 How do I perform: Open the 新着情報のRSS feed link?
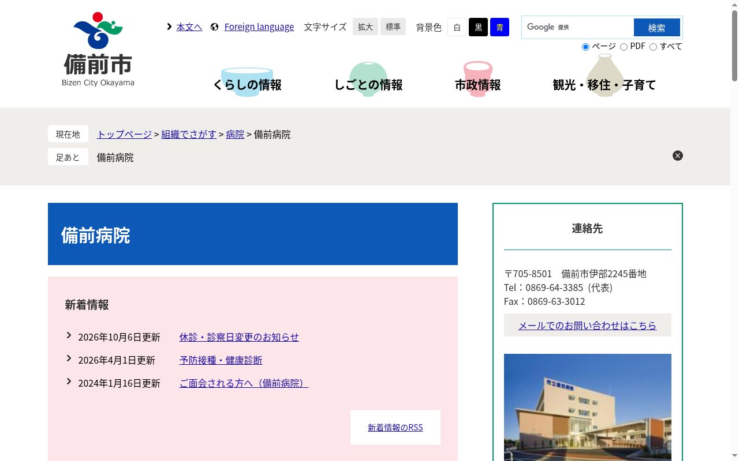point(395,428)
